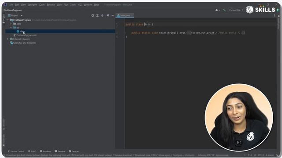The height and width of the screenshot is (158, 282).
Task: Open the Edit menu
Action: (x=17, y=5)
